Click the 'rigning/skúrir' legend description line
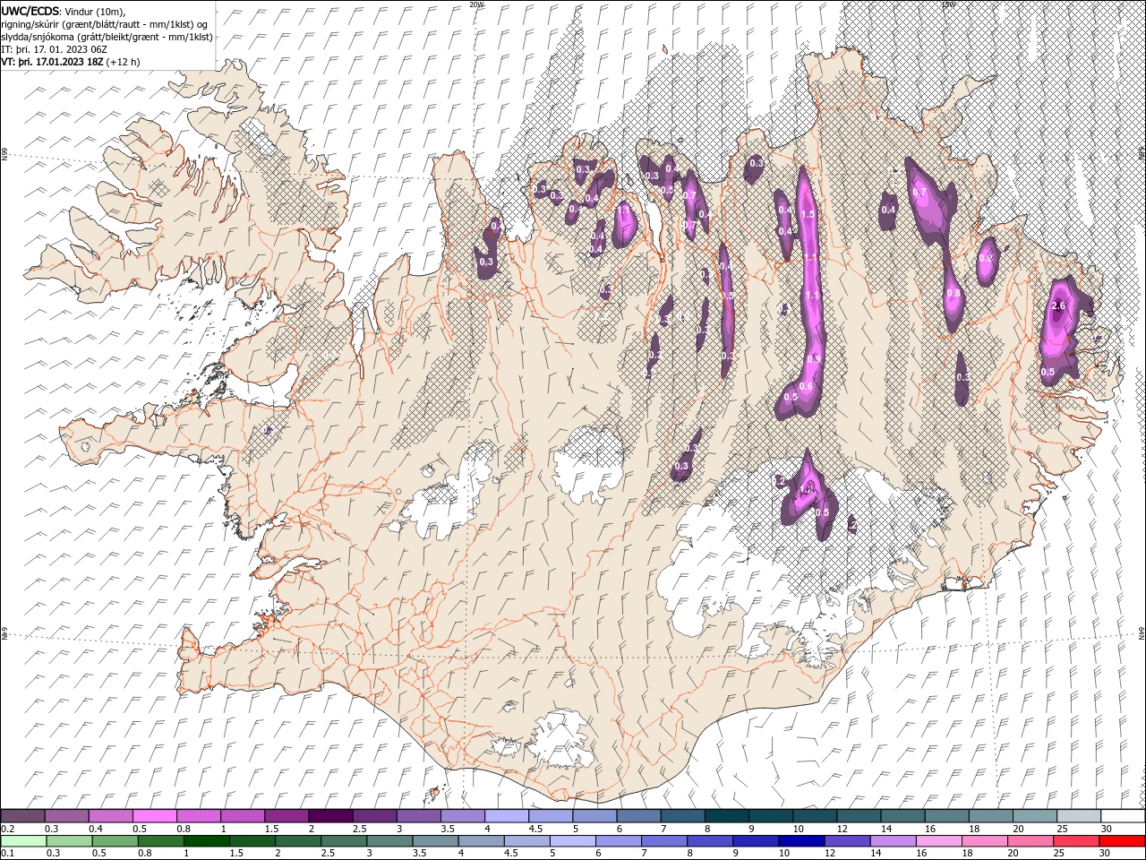Viewport: 1146px width, 860px height. pyautogui.click(x=105, y=24)
